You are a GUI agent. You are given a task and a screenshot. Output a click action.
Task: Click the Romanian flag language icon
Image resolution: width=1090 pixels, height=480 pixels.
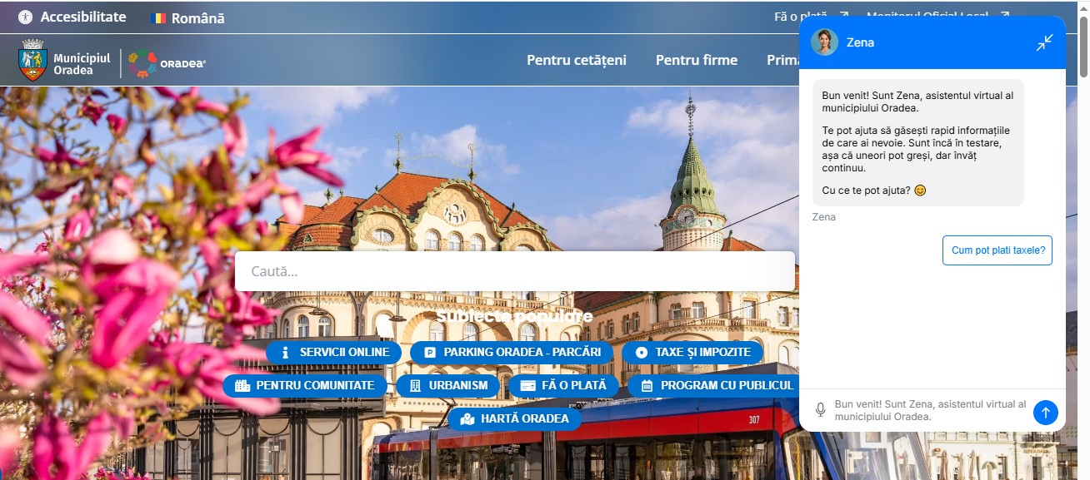coord(158,18)
